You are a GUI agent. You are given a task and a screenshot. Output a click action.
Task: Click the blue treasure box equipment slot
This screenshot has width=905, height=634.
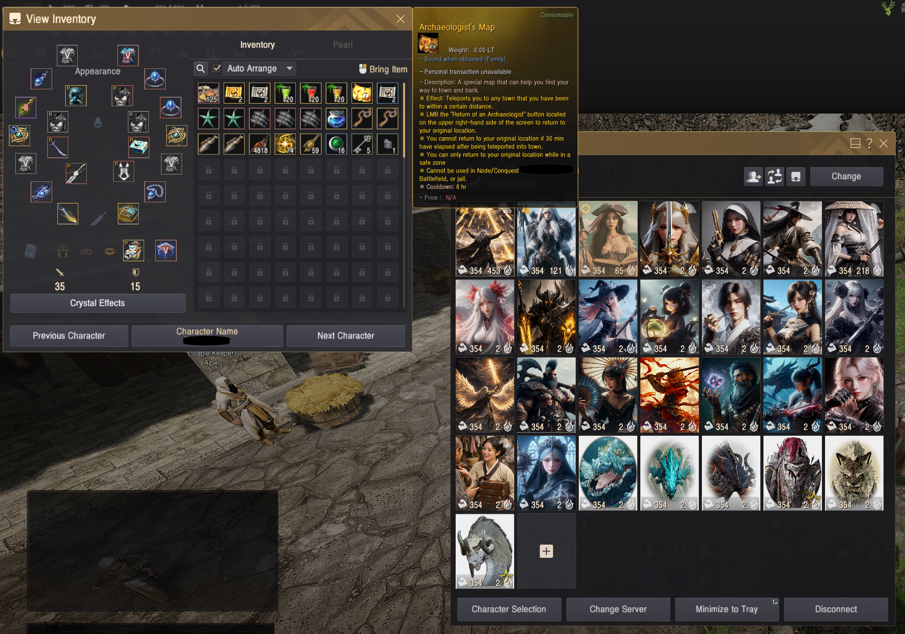coord(138,147)
